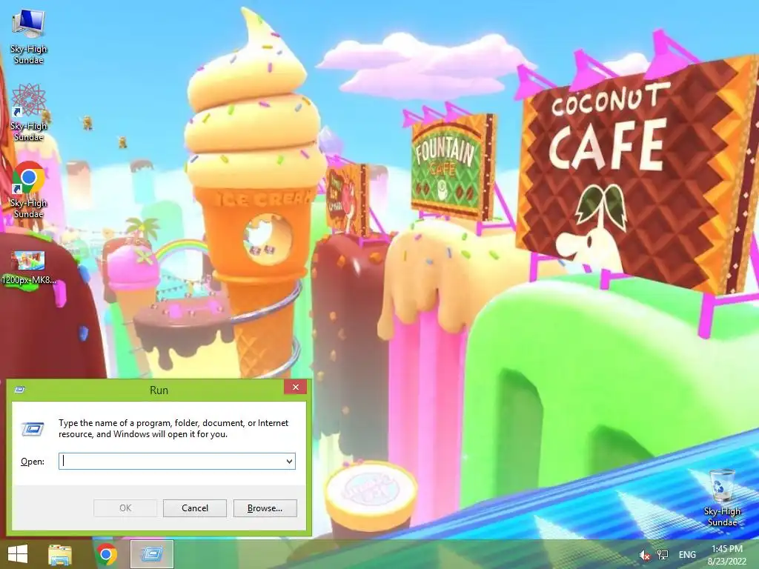Select the Run dialog taskbar button
Image resolution: width=759 pixels, height=569 pixels.
pyautogui.click(x=151, y=554)
